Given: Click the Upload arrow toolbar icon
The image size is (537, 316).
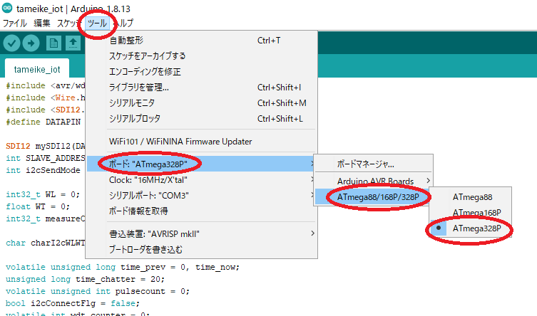Looking at the screenshot, I should [31, 43].
